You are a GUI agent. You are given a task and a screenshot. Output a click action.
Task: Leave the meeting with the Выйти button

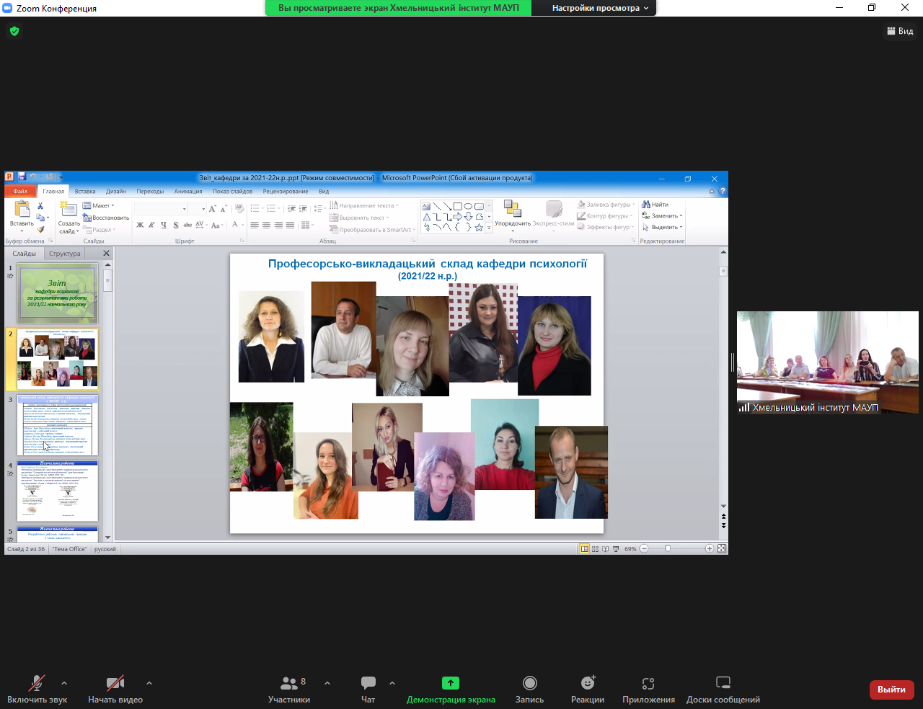(x=891, y=690)
